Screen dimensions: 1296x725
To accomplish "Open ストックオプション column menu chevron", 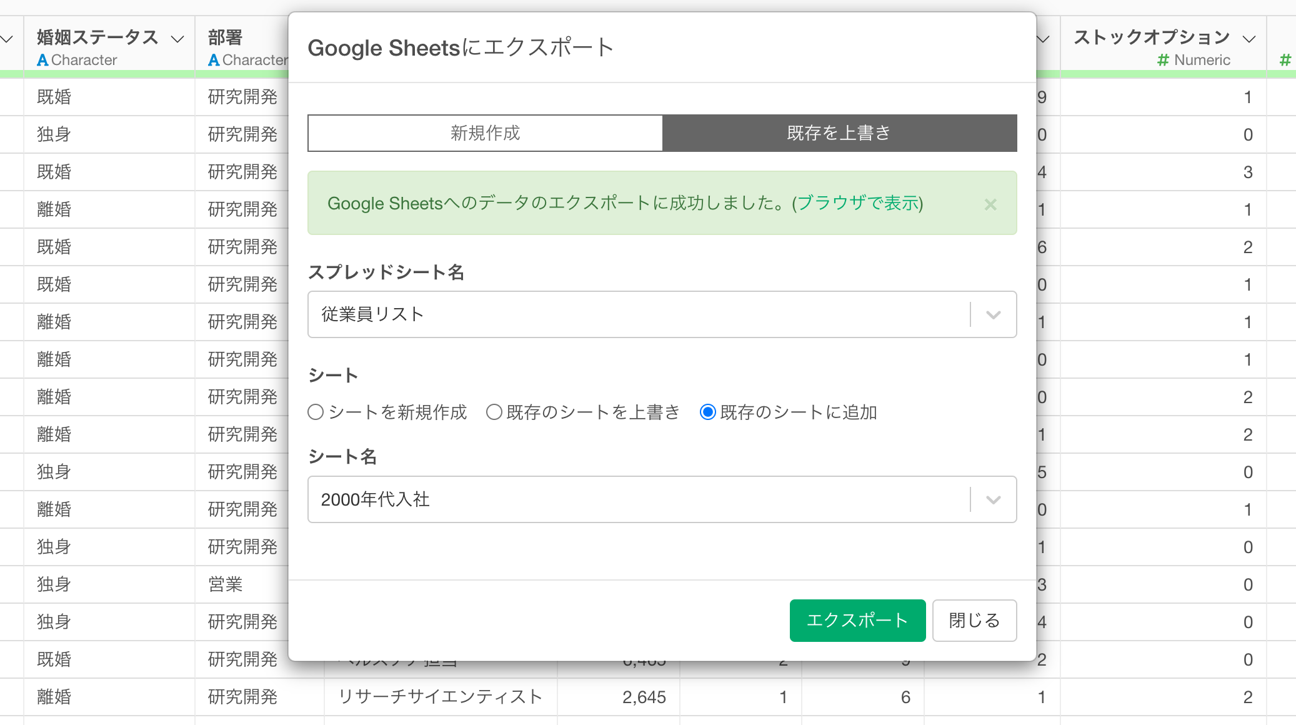I will pos(1249,39).
